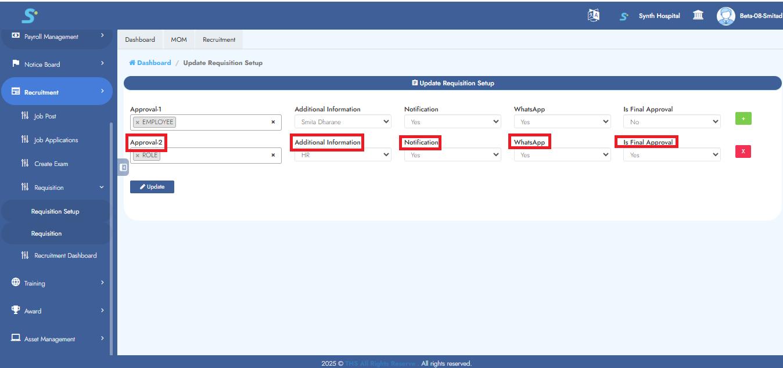Screen dimensions: 783x368
Task: Select the Award trophy icon
Action: pyautogui.click(x=16, y=311)
